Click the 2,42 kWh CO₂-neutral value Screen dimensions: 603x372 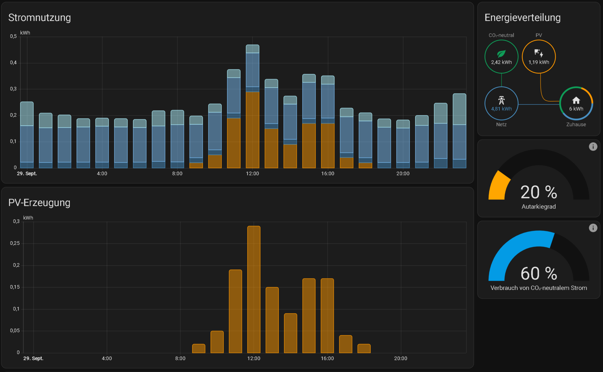coord(501,62)
